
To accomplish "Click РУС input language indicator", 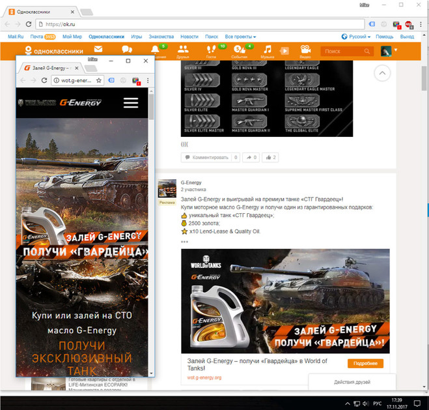I will click(x=377, y=403).
